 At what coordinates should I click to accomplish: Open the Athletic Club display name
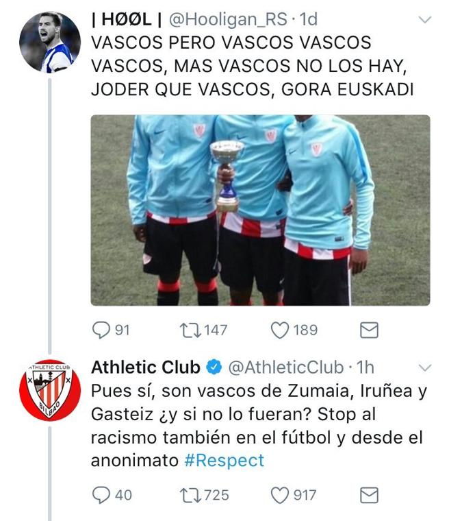(x=146, y=367)
